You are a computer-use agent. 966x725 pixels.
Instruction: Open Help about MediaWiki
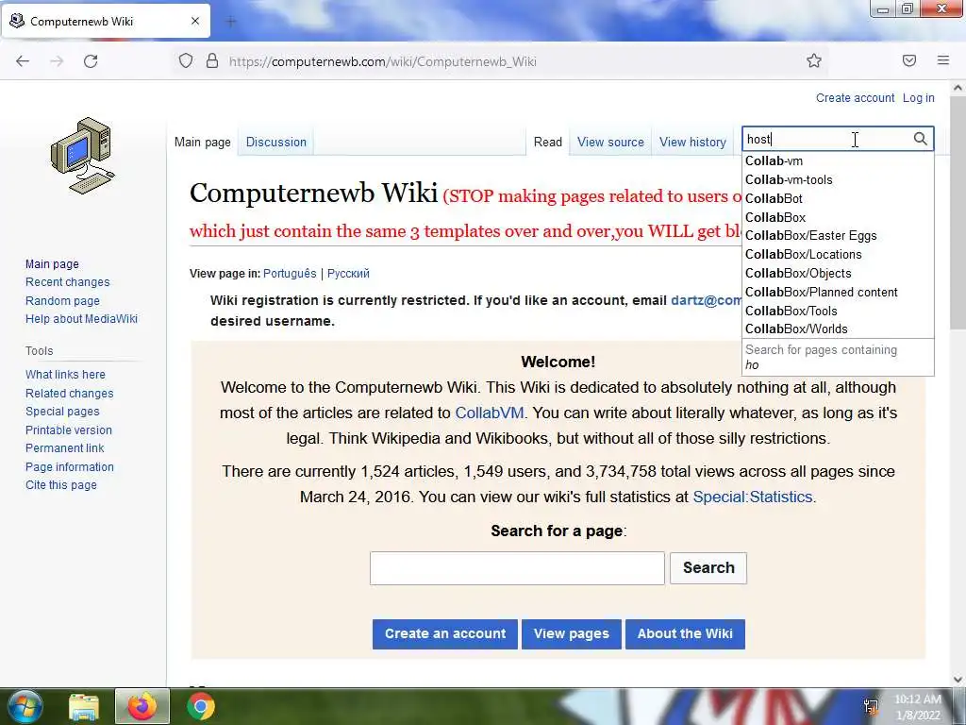point(81,319)
